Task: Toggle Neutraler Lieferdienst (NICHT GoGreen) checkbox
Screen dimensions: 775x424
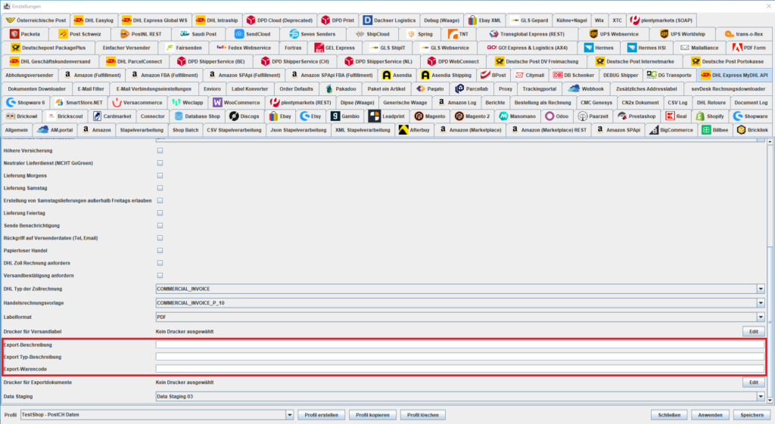Action: [x=160, y=163]
